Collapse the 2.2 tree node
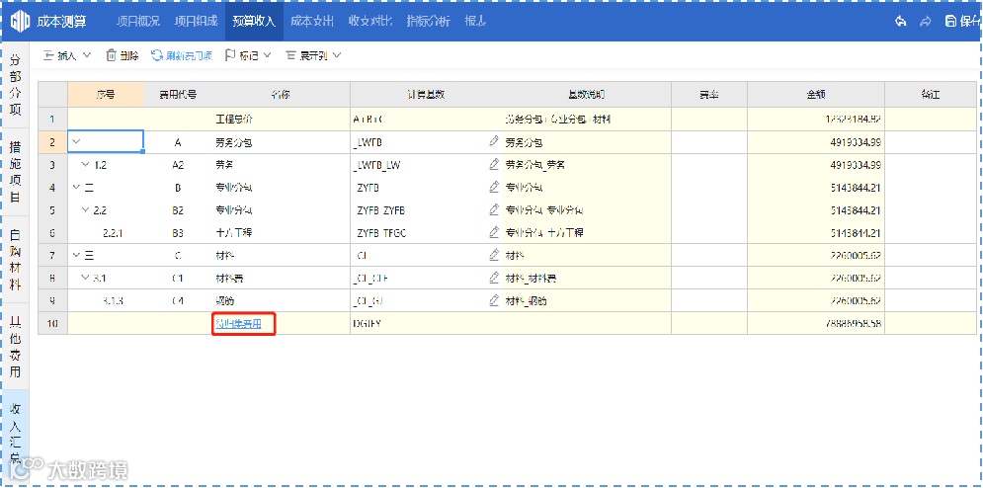Screen dimensions: 983x488 pos(86,210)
